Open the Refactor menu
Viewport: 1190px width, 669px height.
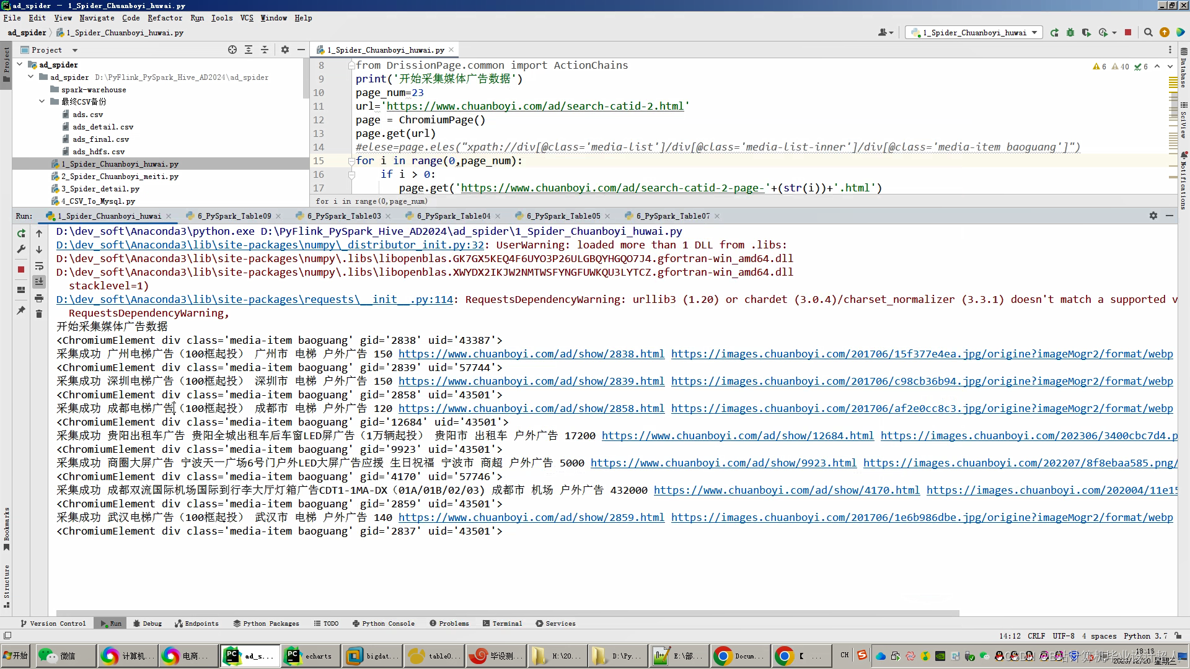165,18
